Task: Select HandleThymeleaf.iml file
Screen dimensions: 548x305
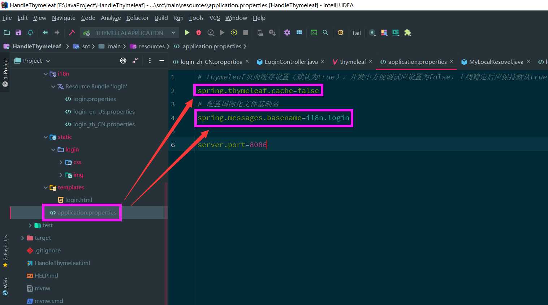Action: coord(62,263)
